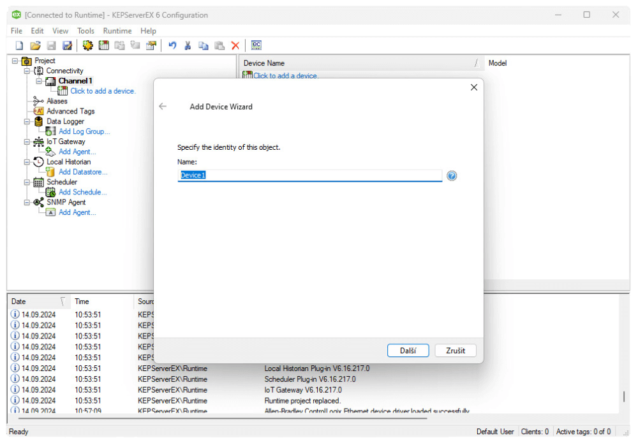Click the Další button in the wizard
The height and width of the screenshot is (445, 638).
[408, 350]
